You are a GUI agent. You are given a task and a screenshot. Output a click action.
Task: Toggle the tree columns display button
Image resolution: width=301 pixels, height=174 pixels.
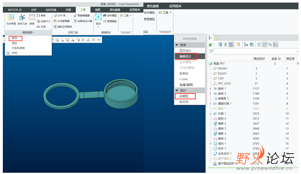click(231, 45)
